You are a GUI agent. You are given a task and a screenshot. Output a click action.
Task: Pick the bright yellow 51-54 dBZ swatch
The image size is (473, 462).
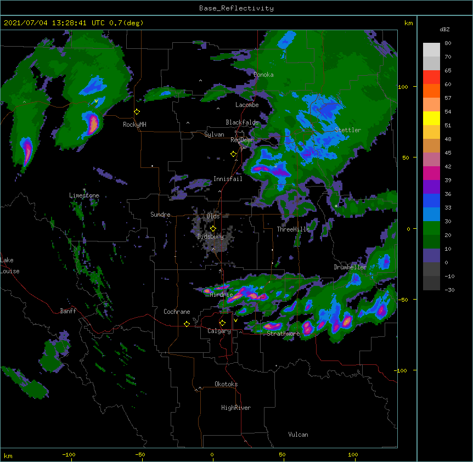coord(431,118)
